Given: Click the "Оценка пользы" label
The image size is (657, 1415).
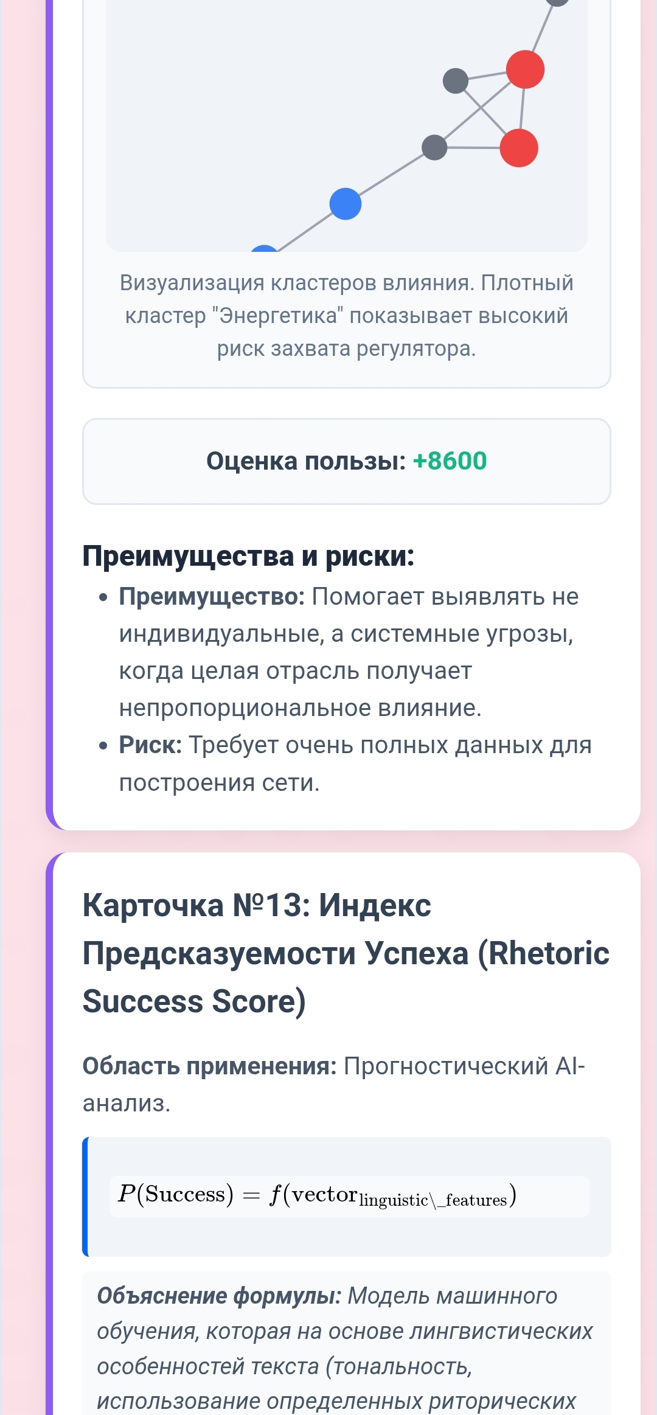Looking at the screenshot, I should [305, 461].
